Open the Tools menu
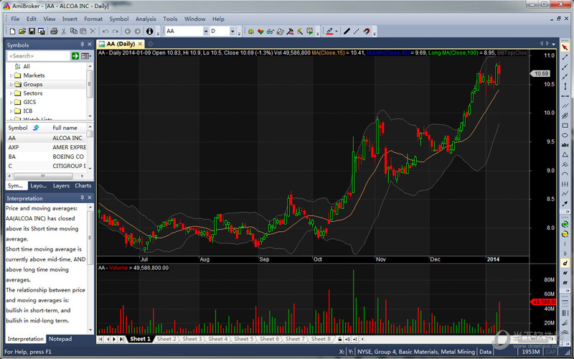Screen dimensions: 574x359 tap(170, 19)
